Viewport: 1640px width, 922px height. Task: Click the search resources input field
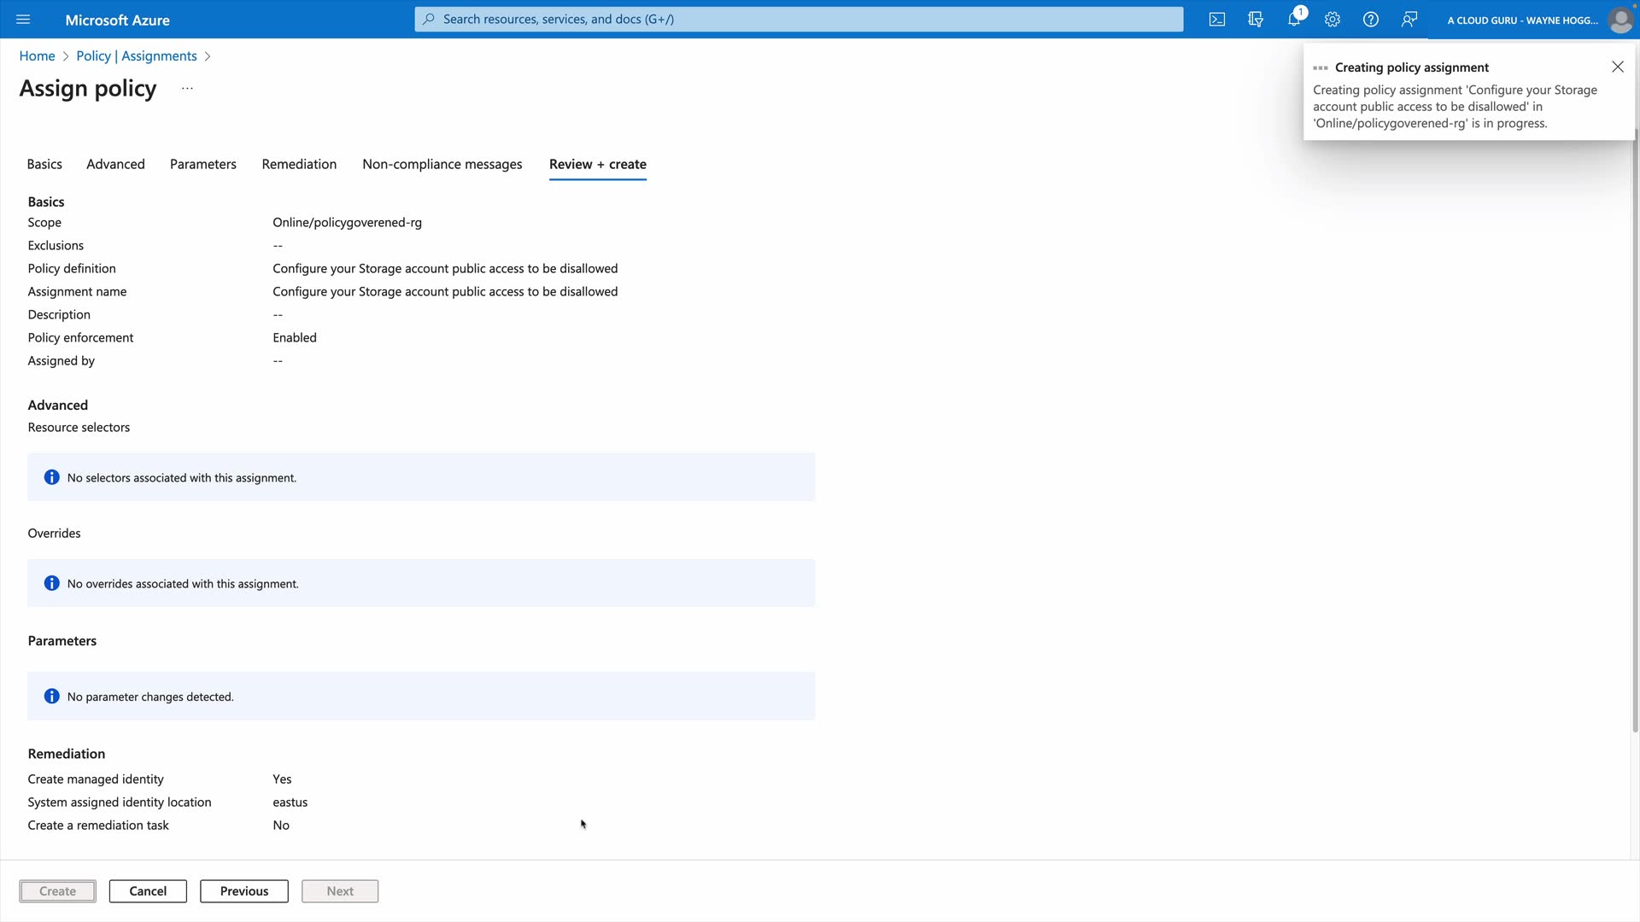tap(799, 19)
